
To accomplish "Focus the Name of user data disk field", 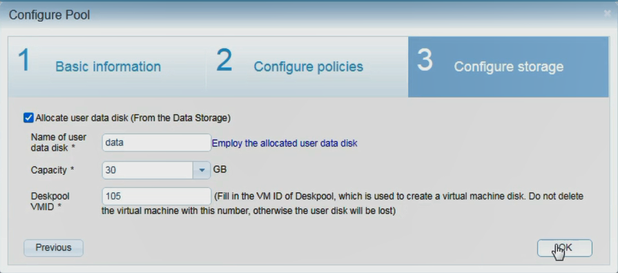I will tap(157, 143).
